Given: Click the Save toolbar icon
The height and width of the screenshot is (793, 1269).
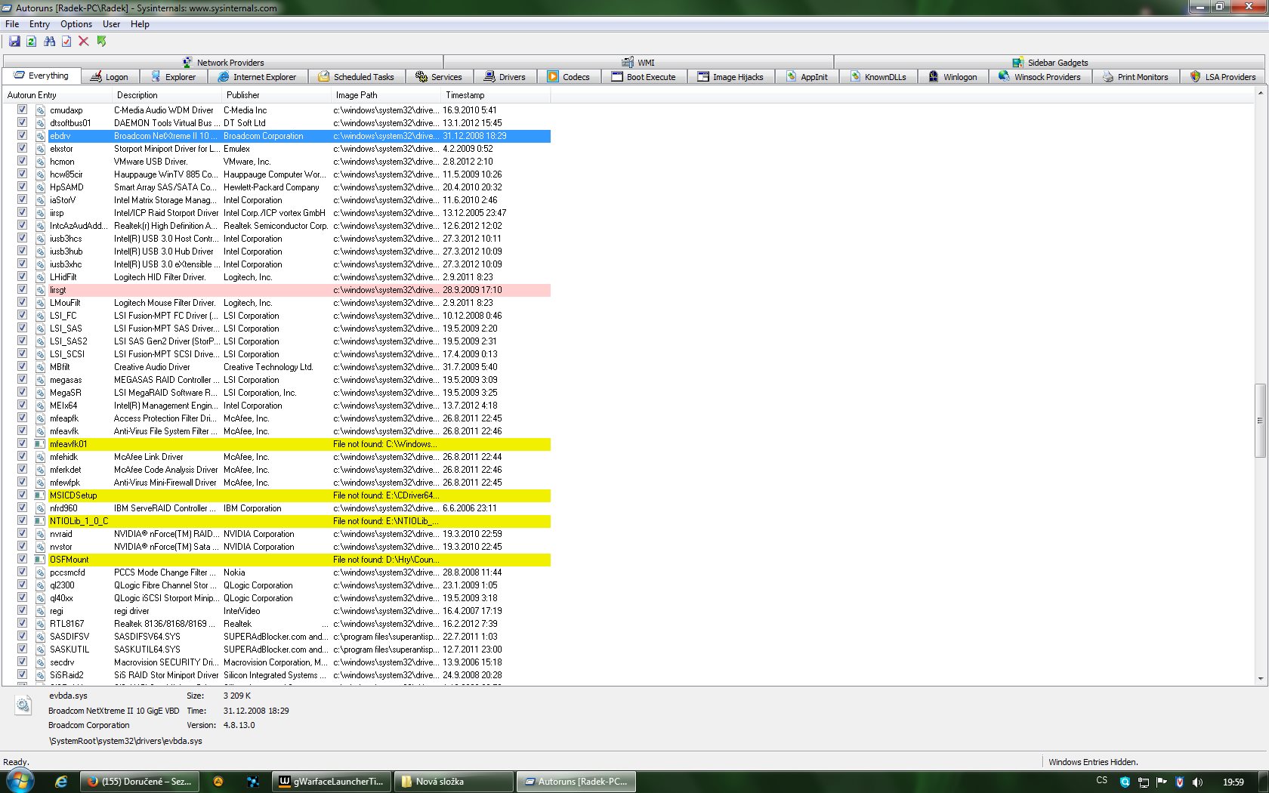Looking at the screenshot, I should click(x=14, y=42).
